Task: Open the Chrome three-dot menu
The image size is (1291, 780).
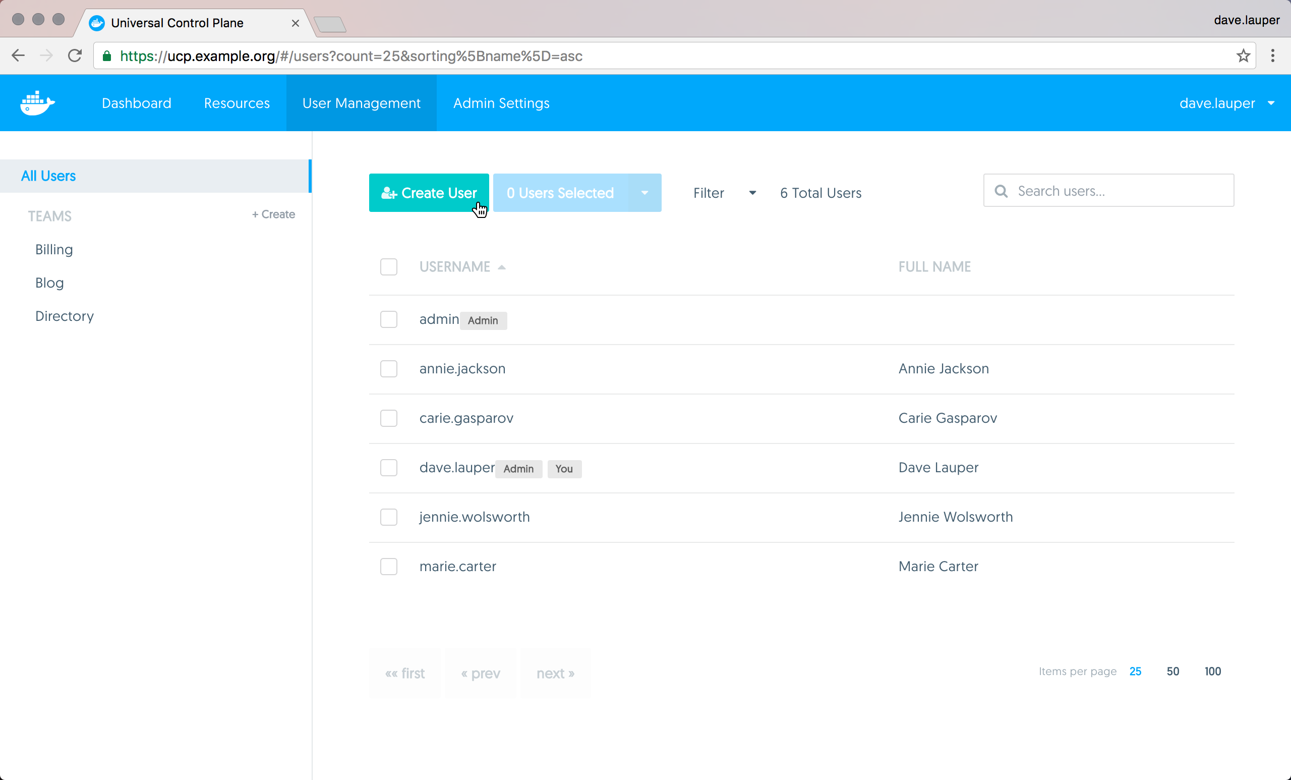Action: [x=1272, y=55]
